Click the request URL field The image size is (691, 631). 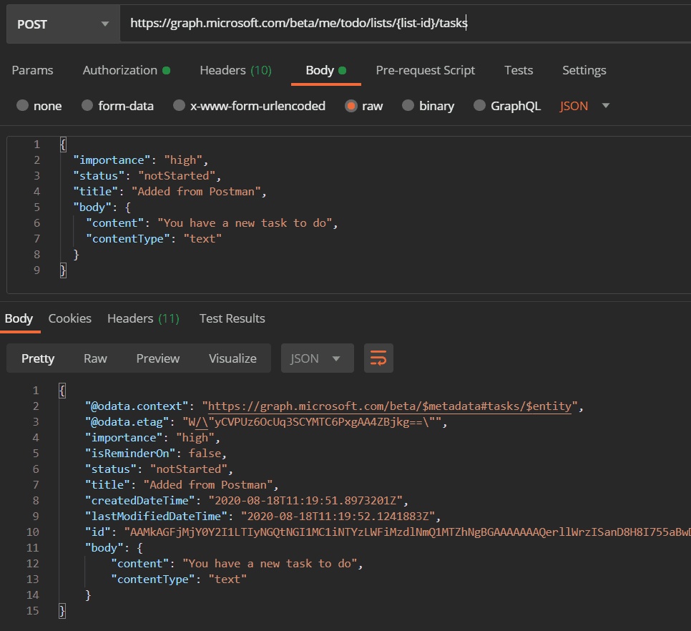(406, 24)
